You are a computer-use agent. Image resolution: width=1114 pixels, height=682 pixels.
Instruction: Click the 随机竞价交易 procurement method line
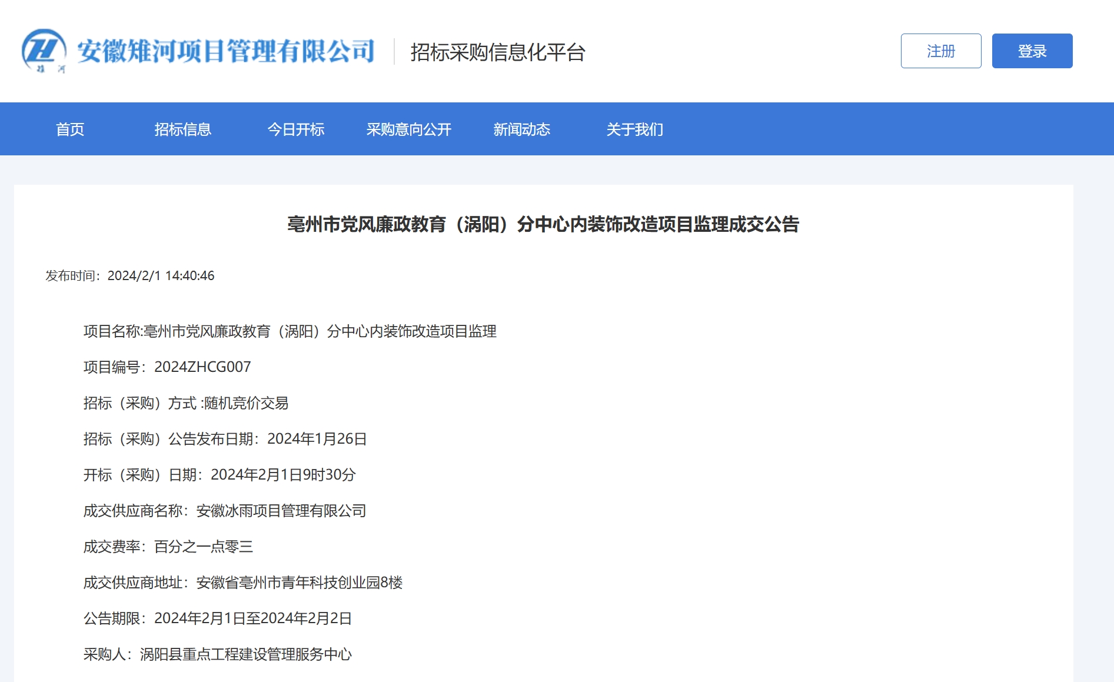tap(186, 403)
